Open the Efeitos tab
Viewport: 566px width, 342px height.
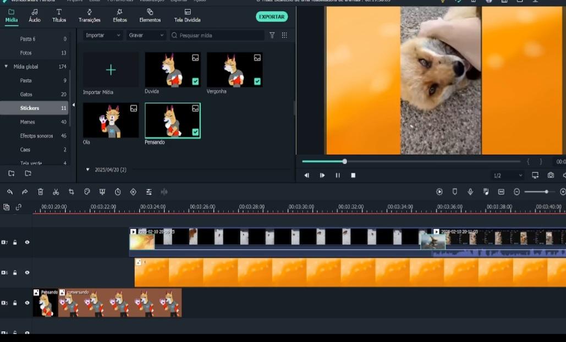click(120, 15)
